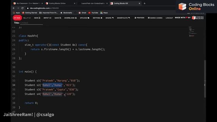Click the address bar URL
This screenshot has width=217, height=122.
[x=44, y=8]
